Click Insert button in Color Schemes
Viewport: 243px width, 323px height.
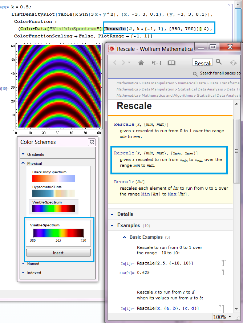(x=58, y=253)
